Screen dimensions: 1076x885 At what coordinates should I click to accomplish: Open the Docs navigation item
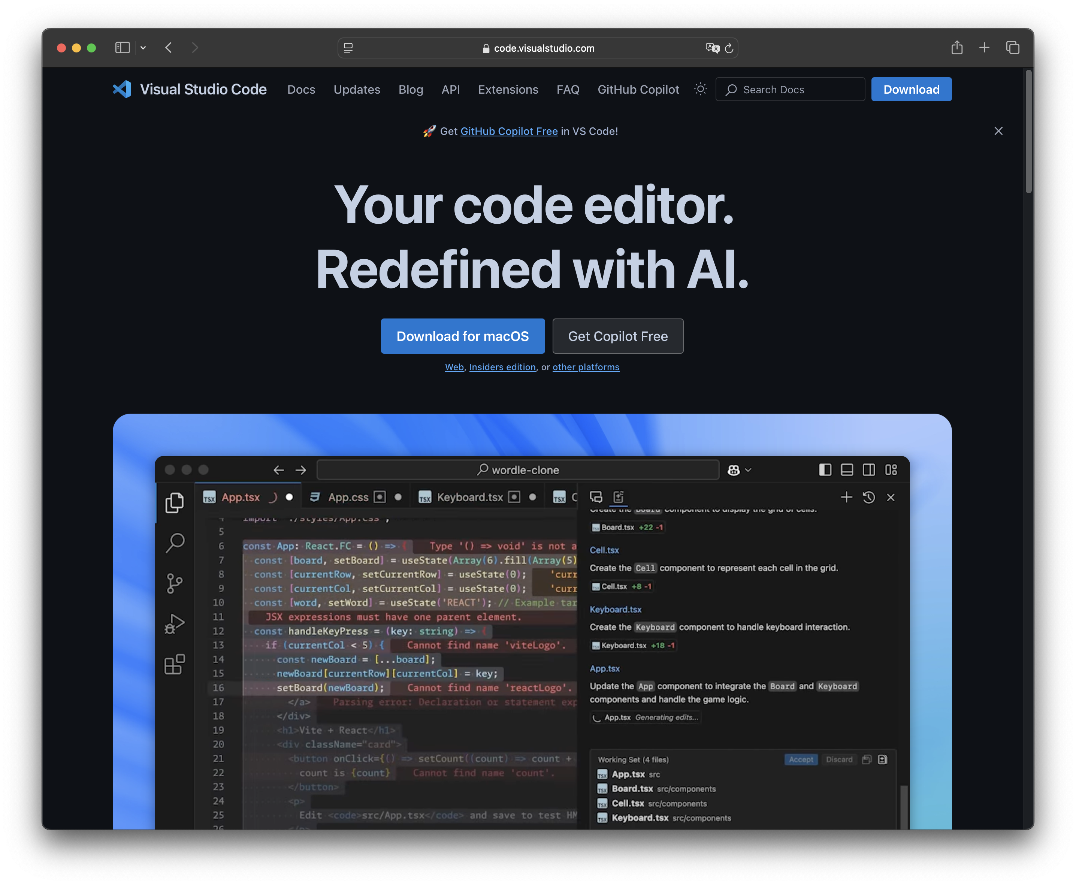point(301,90)
